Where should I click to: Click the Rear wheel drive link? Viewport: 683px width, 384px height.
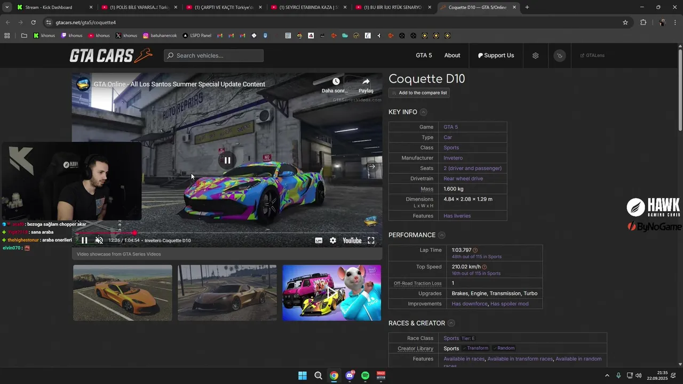pos(463,179)
